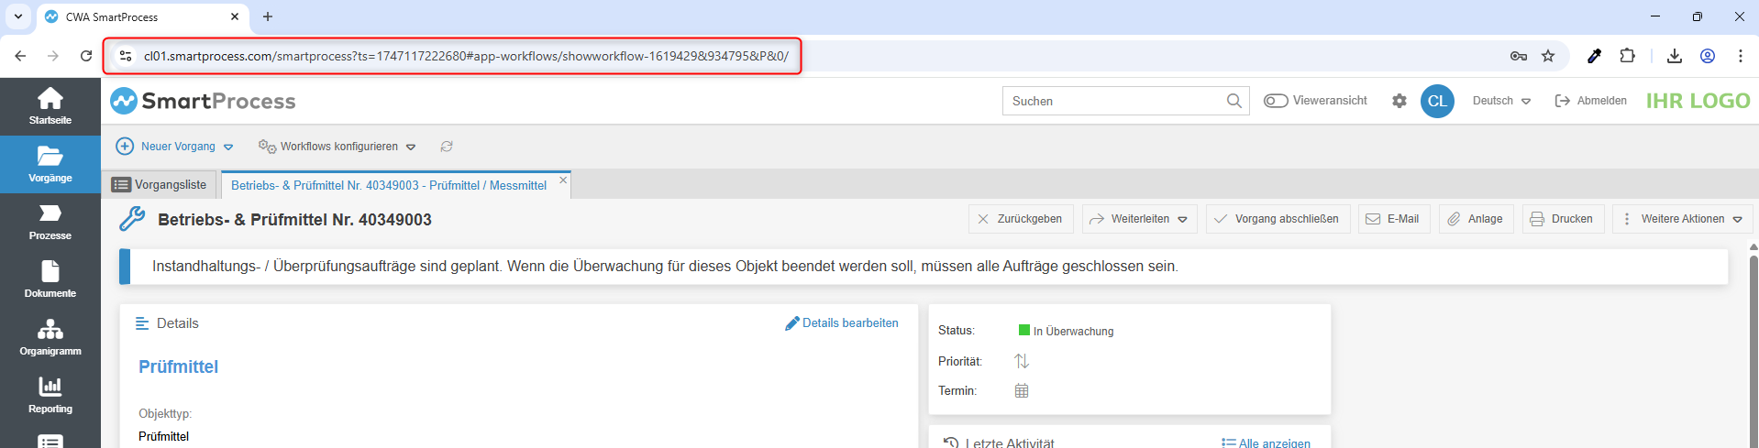Image resolution: width=1759 pixels, height=448 pixels.
Task: Select CWA SmartProcess browser tab
Action: pyautogui.click(x=142, y=16)
